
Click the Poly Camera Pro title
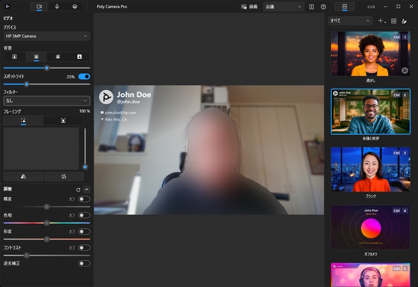(112, 6)
